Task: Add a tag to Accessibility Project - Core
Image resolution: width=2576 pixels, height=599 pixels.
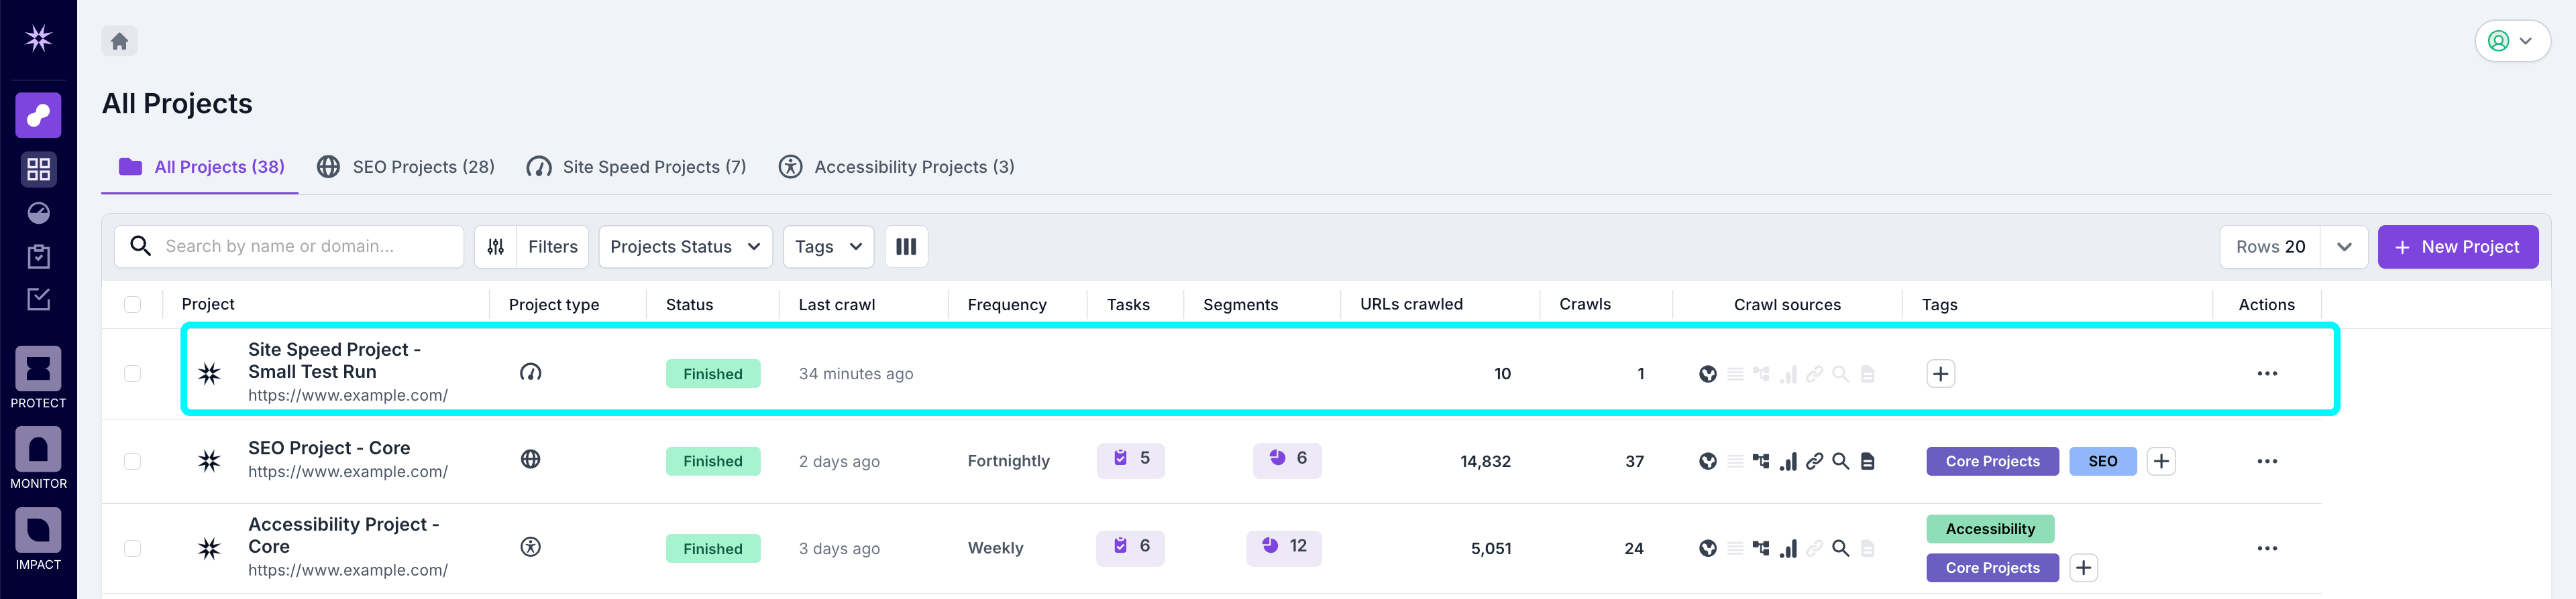Action: [x=2083, y=568]
